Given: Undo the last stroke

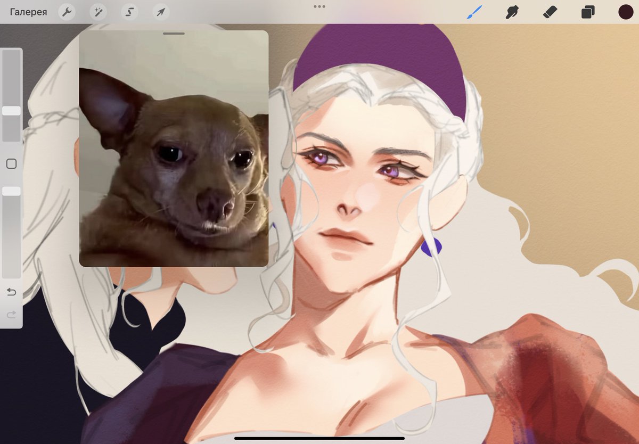Looking at the screenshot, I should (11, 292).
